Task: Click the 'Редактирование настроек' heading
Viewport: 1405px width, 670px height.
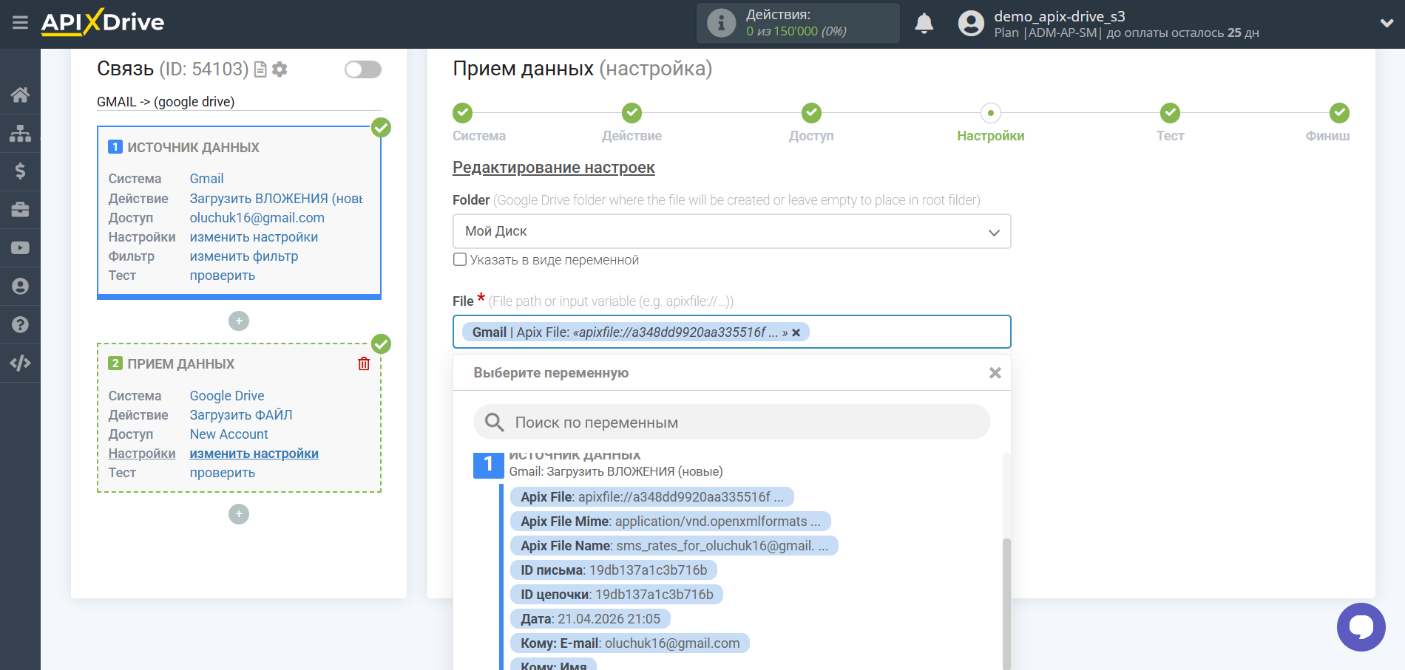Action: (554, 168)
